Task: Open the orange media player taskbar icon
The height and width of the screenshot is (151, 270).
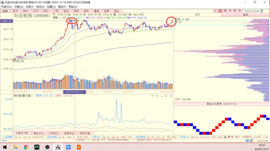Action: click(79, 147)
